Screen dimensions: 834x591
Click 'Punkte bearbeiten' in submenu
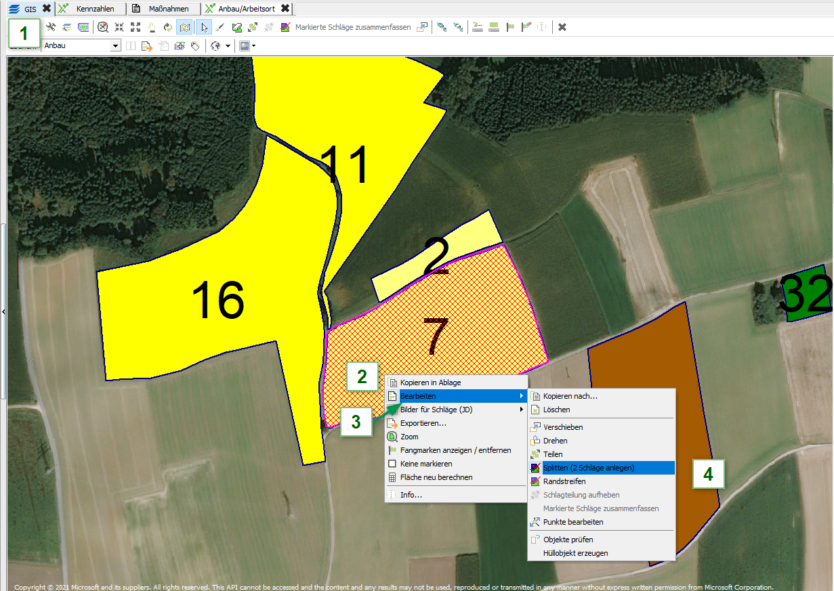[572, 522]
